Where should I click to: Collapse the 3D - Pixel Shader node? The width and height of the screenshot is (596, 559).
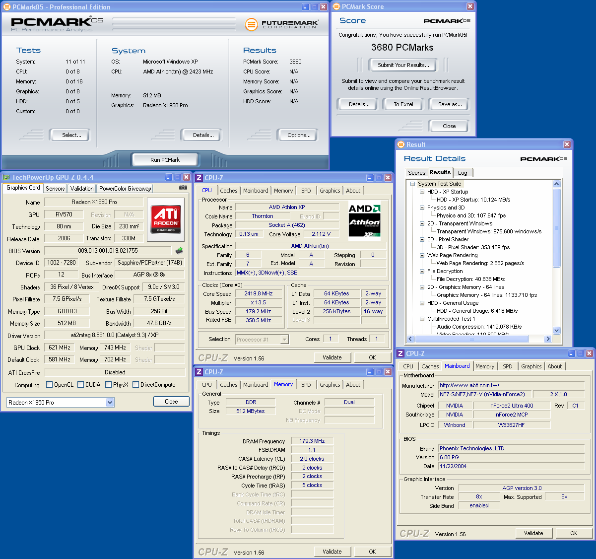[x=422, y=239]
